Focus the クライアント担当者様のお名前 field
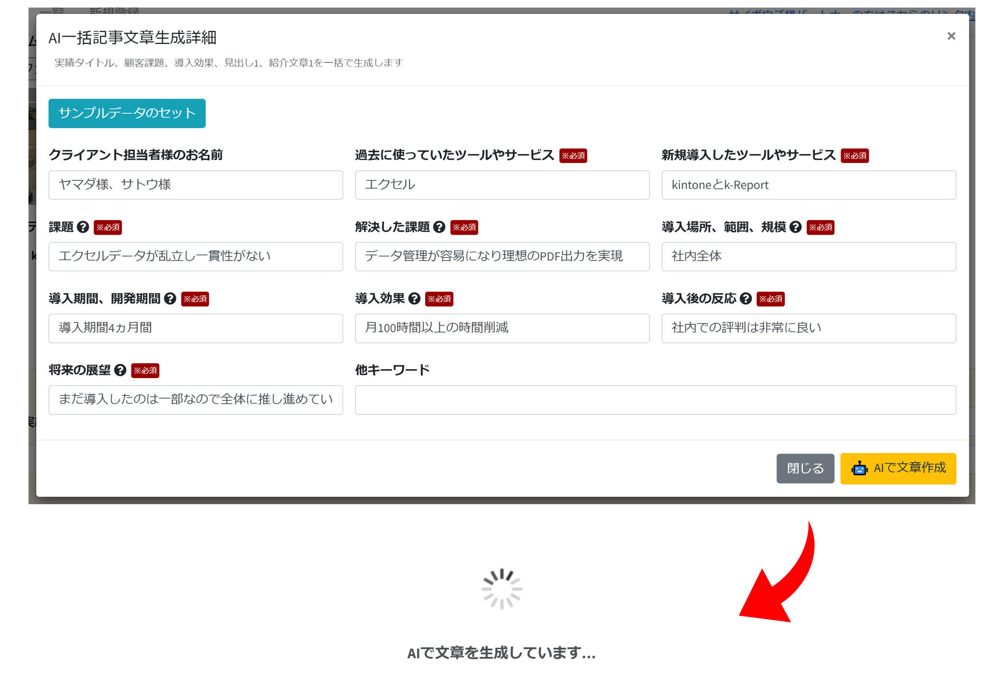This screenshot has height=677, width=1003. (195, 185)
